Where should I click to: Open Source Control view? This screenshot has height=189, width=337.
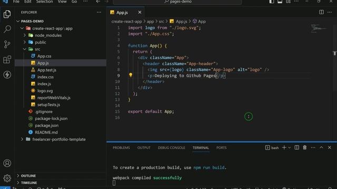(x=7, y=44)
